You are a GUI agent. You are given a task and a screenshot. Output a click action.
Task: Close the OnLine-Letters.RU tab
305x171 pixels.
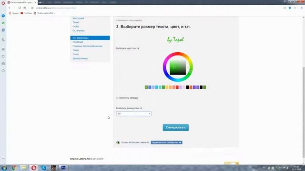[35, 2]
